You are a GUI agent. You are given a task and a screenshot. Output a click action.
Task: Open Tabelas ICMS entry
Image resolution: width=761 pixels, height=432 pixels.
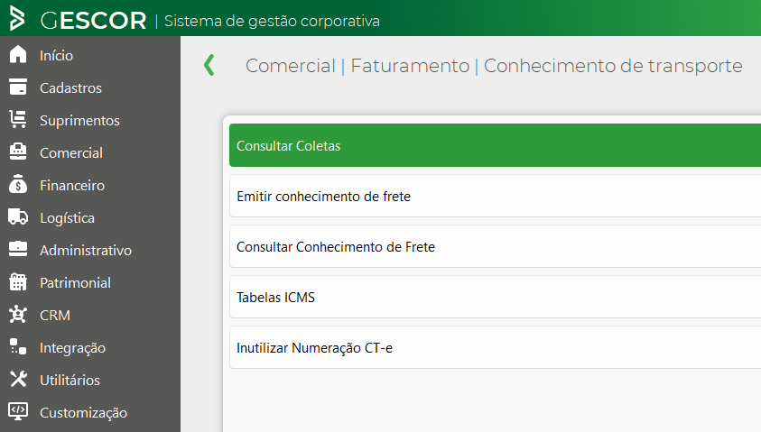495,297
